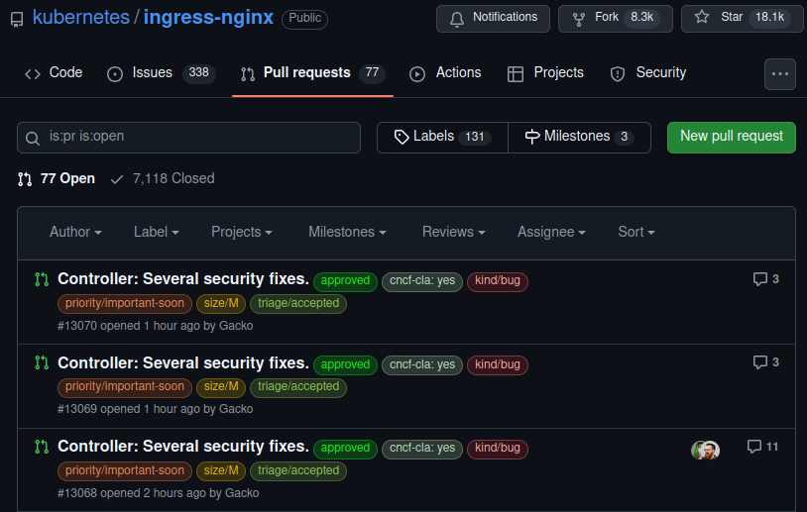Click the pull request search filter field
This screenshot has height=512, width=807.
(198, 137)
